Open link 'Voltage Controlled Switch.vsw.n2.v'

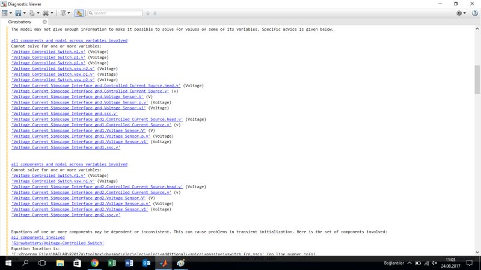[x=53, y=69]
